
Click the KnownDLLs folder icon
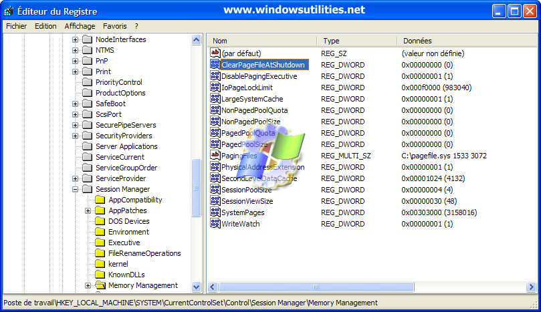point(100,275)
